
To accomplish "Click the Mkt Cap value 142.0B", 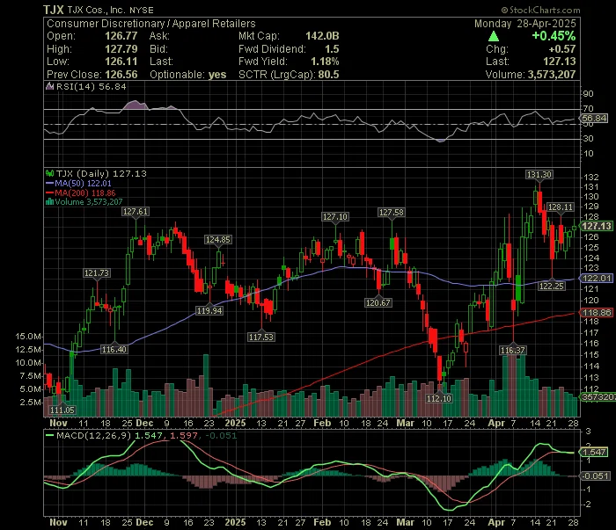I will coord(322,36).
